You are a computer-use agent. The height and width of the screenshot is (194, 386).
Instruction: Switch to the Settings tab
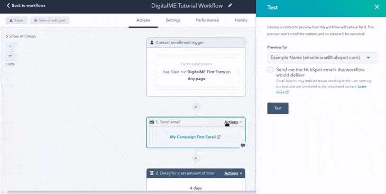(x=173, y=20)
